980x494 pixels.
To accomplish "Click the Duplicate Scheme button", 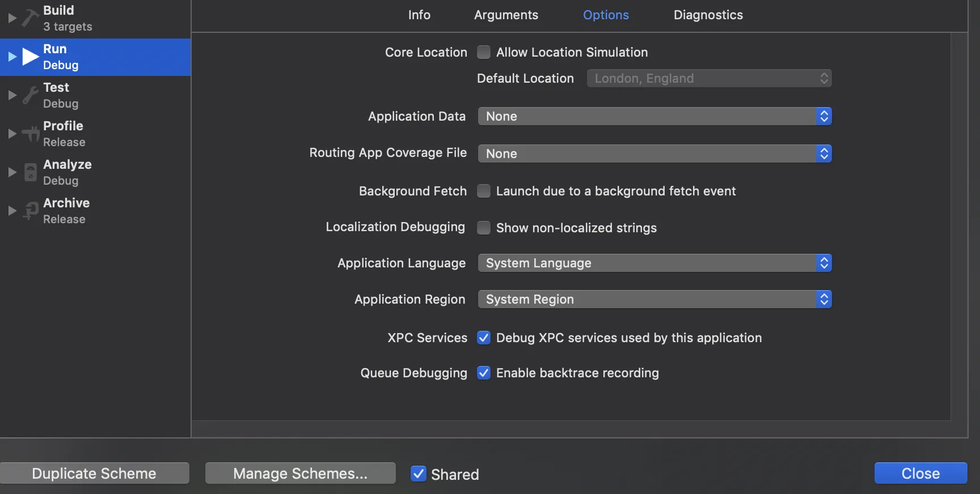I will click(94, 473).
